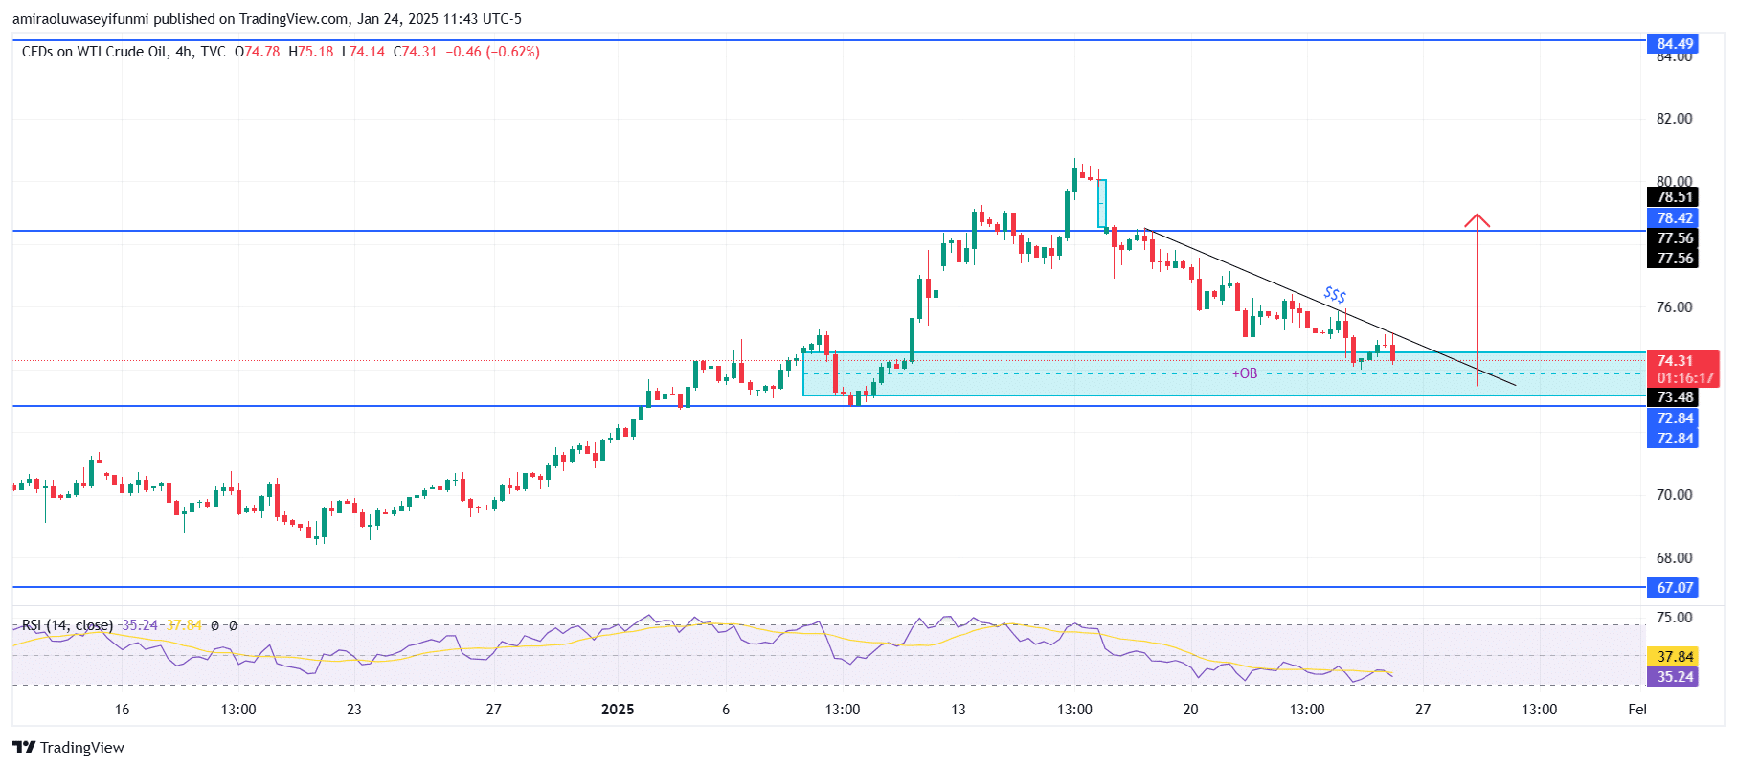Viewport: 1737px width, 768px height.
Task: Click the 84.49 blue price label
Action: pyautogui.click(x=1675, y=43)
